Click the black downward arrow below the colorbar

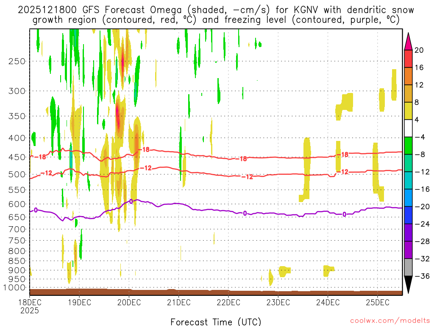pos(408,284)
